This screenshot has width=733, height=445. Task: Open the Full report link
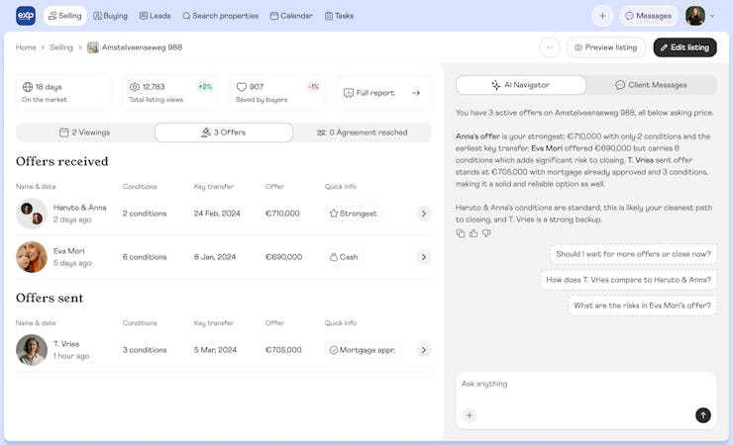coord(382,93)
